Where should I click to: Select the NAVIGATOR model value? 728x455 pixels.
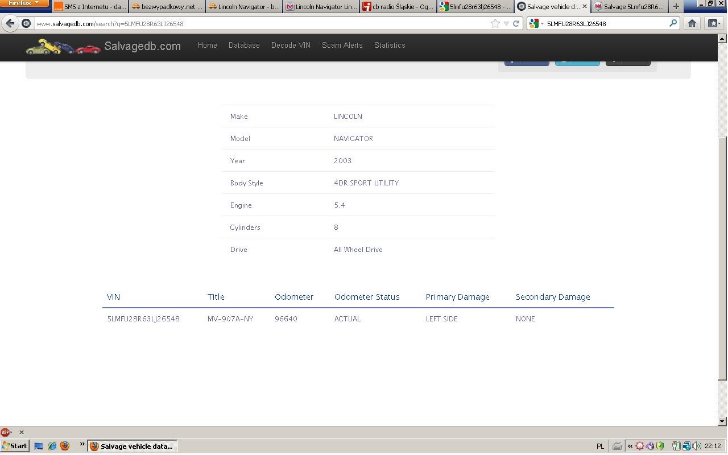[x=353, y=139]
